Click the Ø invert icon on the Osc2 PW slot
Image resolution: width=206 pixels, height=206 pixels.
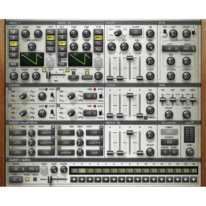pos(53,127)
